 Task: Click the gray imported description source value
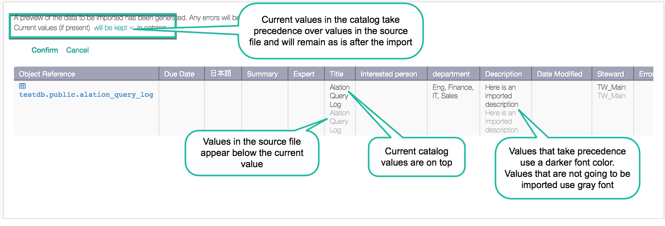coord(501,122)
